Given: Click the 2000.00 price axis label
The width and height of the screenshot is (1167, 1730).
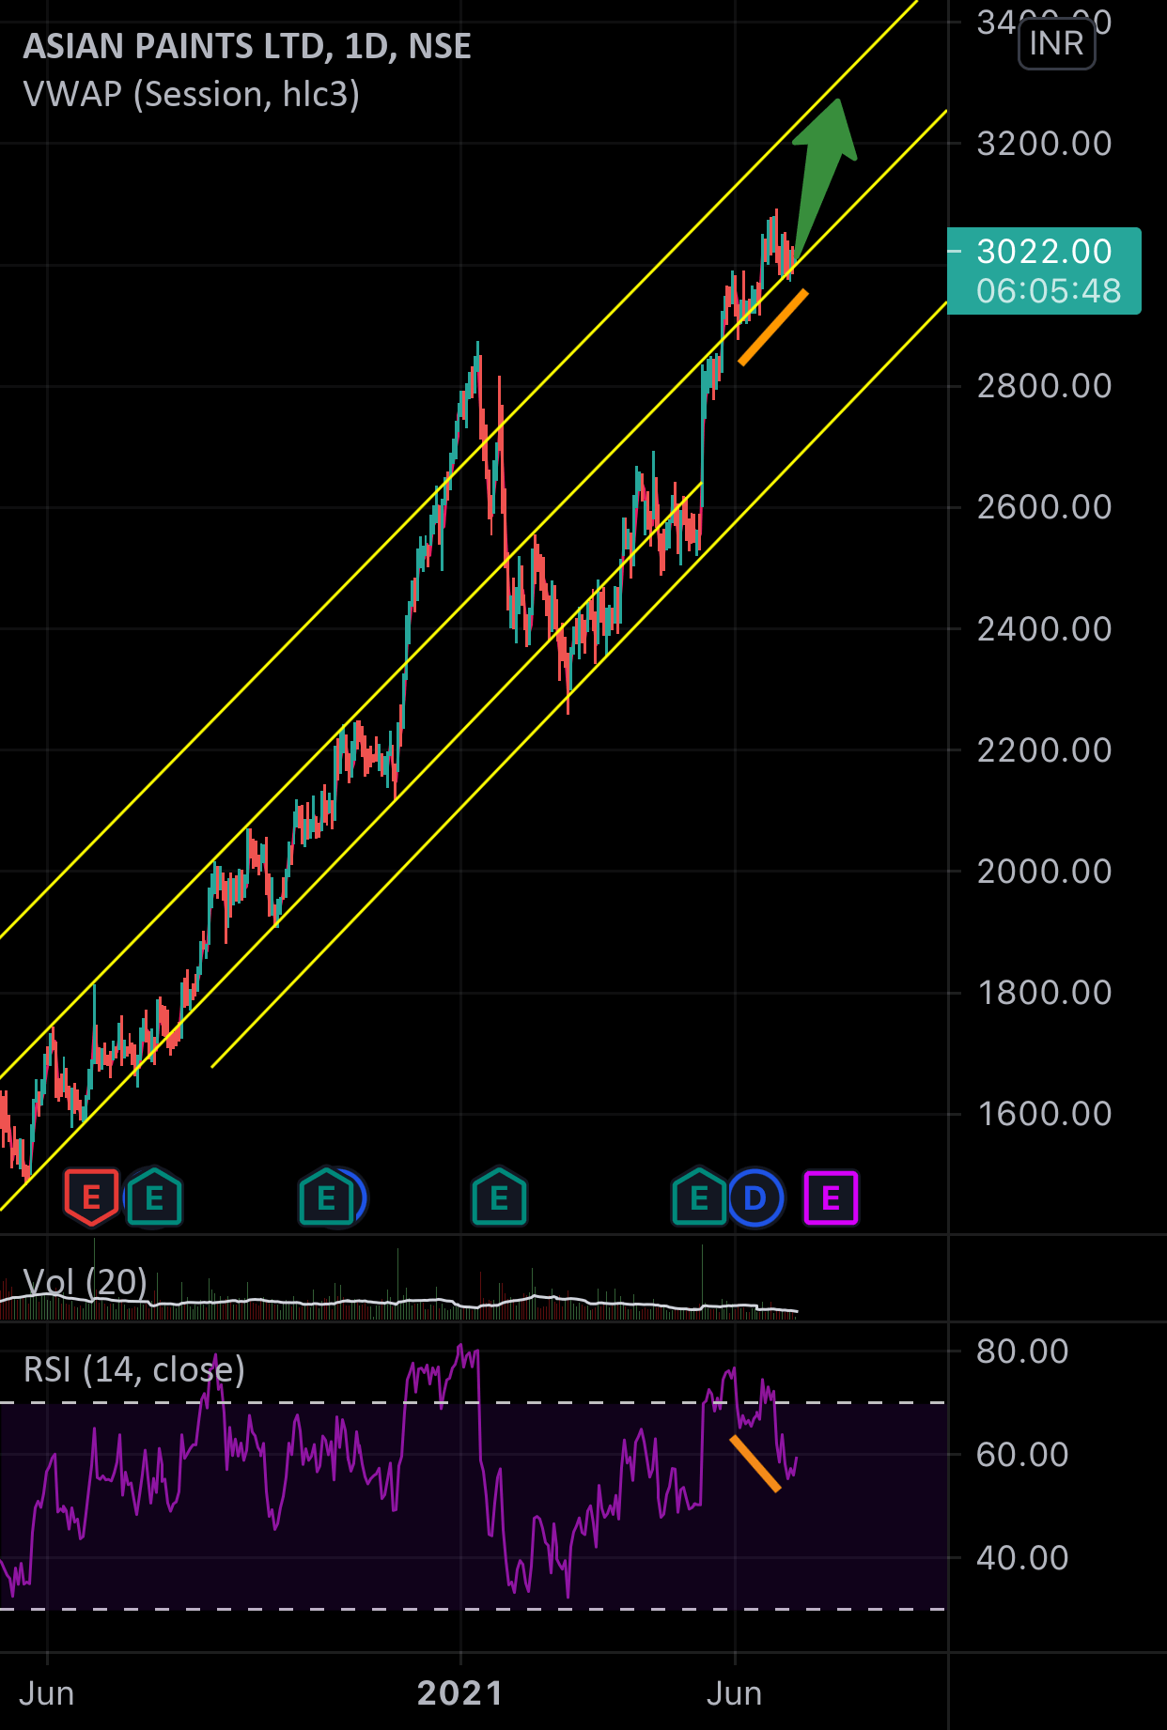Looking at the screenshot, I should click(x=1044, y=872).
